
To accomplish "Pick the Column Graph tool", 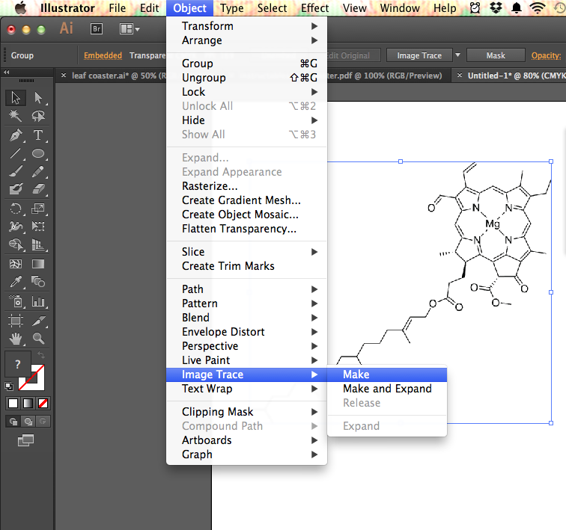I will click(38, 301).
